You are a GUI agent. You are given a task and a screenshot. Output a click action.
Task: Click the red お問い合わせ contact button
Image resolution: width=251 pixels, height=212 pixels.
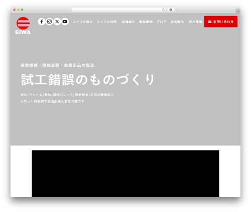(221, 22)
